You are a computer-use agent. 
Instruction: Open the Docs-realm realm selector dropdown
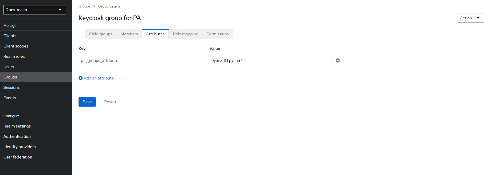[35, 10]
